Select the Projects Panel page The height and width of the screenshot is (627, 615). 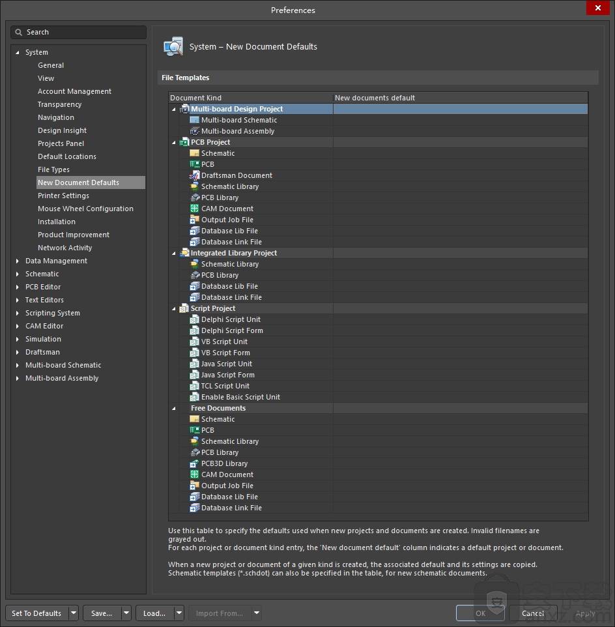tap(61, 143)
